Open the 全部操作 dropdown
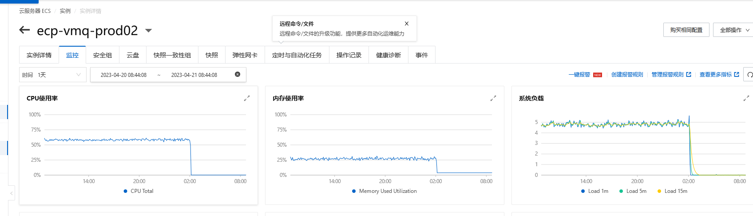Viewport: 753px width, 216px height. (733, 30)
